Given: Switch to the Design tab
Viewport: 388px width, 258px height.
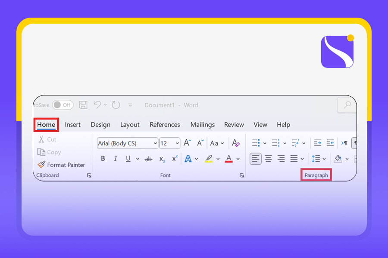Looking at the screenshot, I should tap(100, 125).
